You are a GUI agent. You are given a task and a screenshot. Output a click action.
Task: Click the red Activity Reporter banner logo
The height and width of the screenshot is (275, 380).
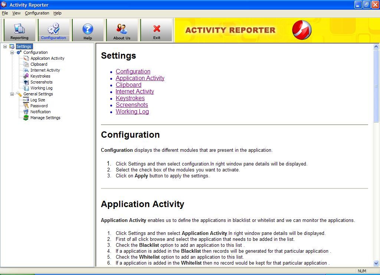(302, 30)
